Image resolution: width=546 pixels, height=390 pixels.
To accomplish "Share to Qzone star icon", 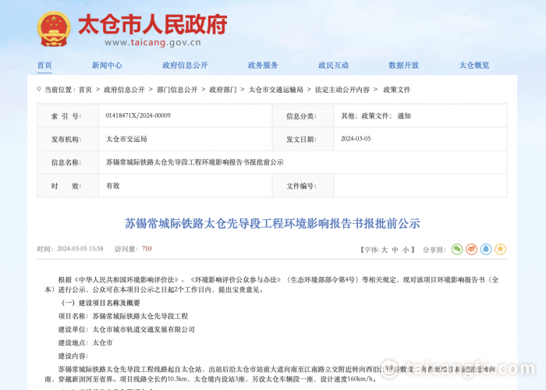I will pos(501,249).
